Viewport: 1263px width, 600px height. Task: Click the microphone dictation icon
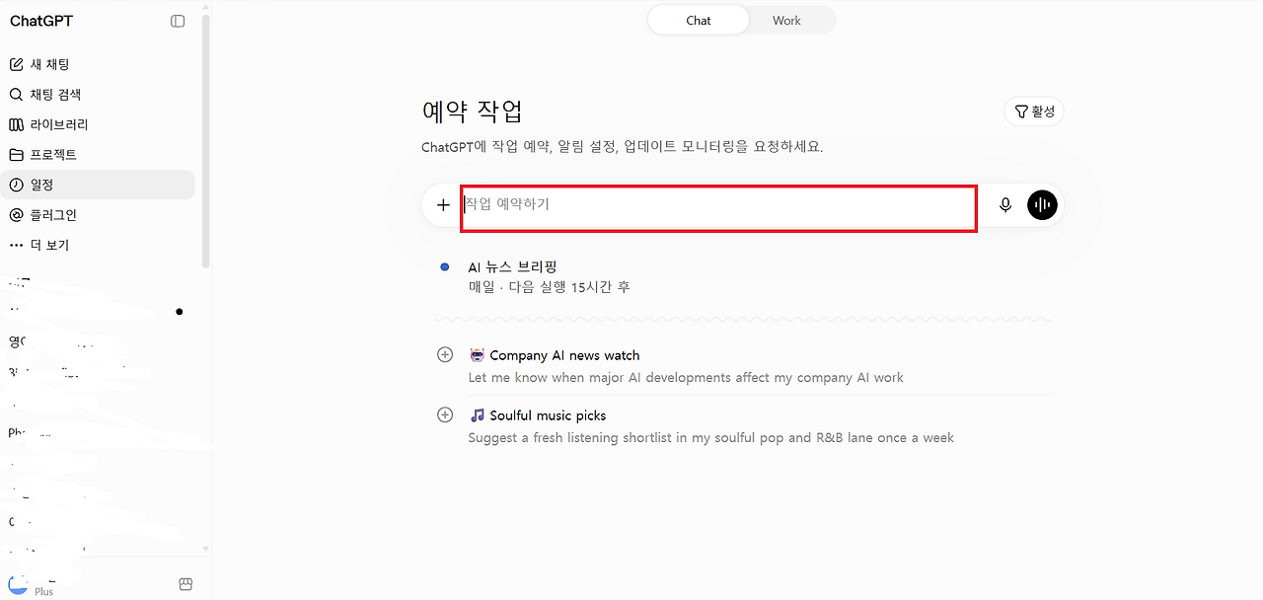[x=1005, y=205]
